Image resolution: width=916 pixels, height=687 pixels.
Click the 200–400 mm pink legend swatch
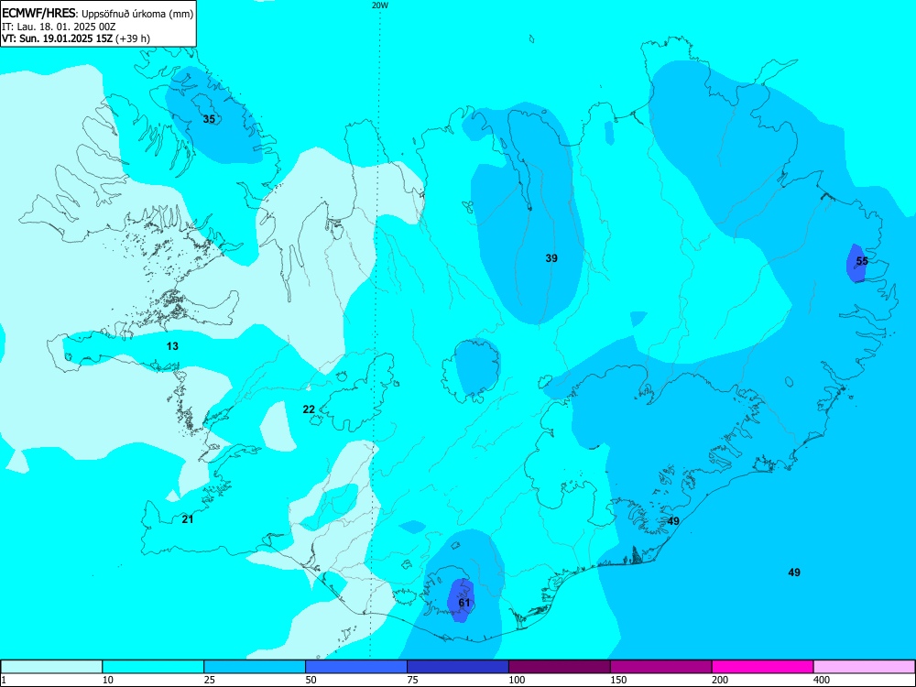pyautogui.click(x=763, y=667)
